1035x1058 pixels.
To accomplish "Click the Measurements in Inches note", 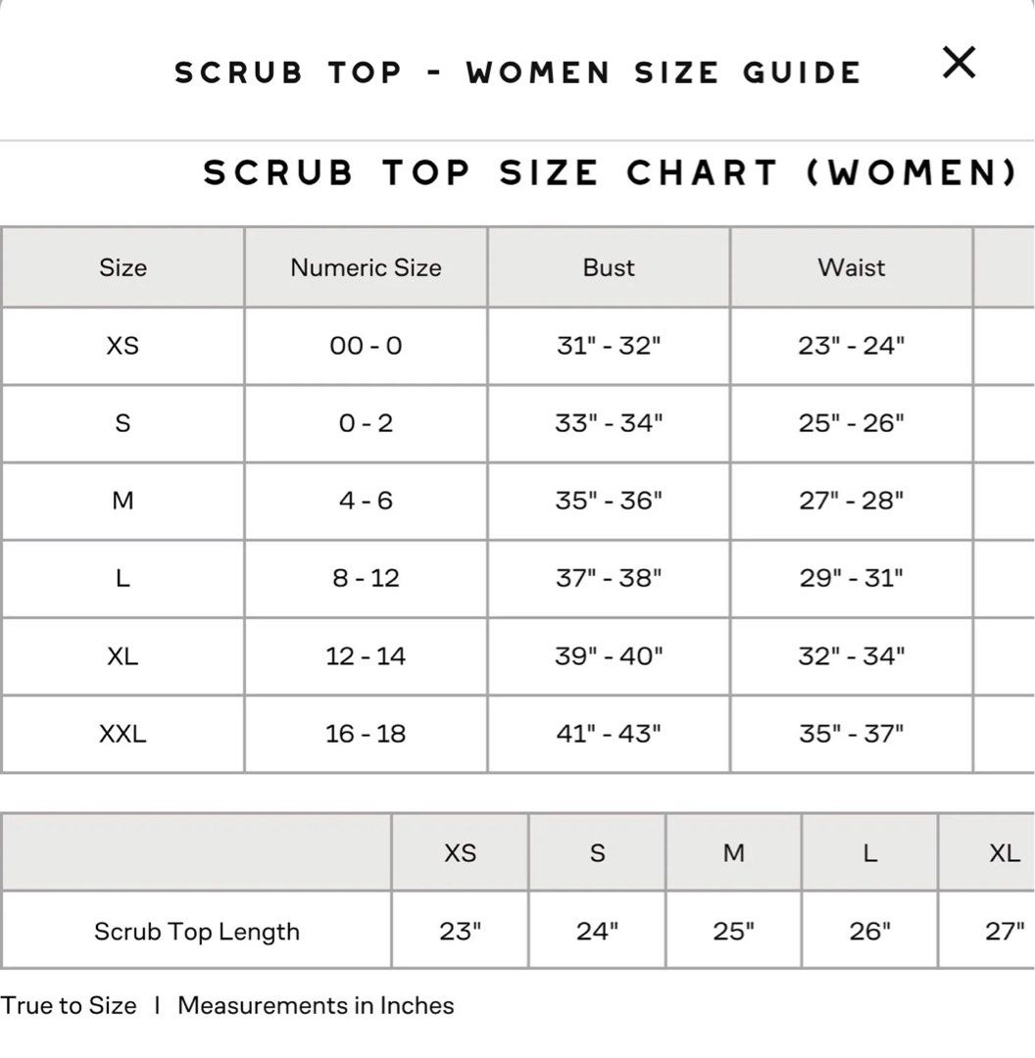I will pyautogui.click(x=316, y=1005).
